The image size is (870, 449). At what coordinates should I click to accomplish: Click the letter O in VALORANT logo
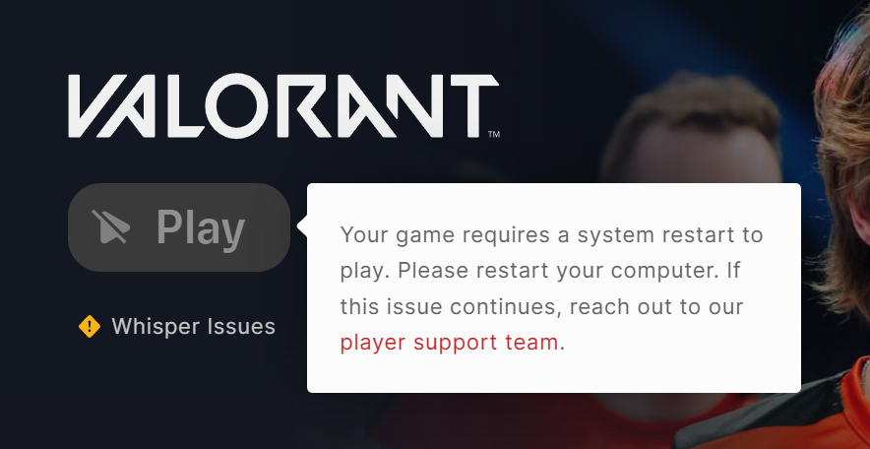point(237,105)
